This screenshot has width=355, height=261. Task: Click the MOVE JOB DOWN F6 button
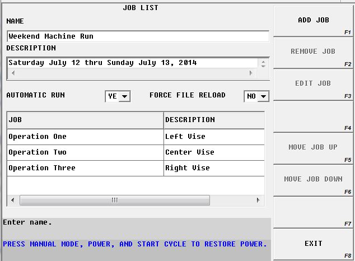point(313,180)
